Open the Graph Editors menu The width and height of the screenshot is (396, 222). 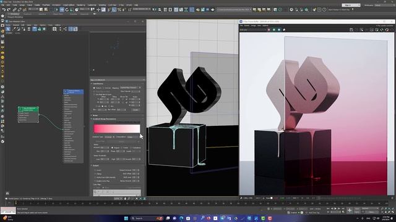tap(69, 5)
